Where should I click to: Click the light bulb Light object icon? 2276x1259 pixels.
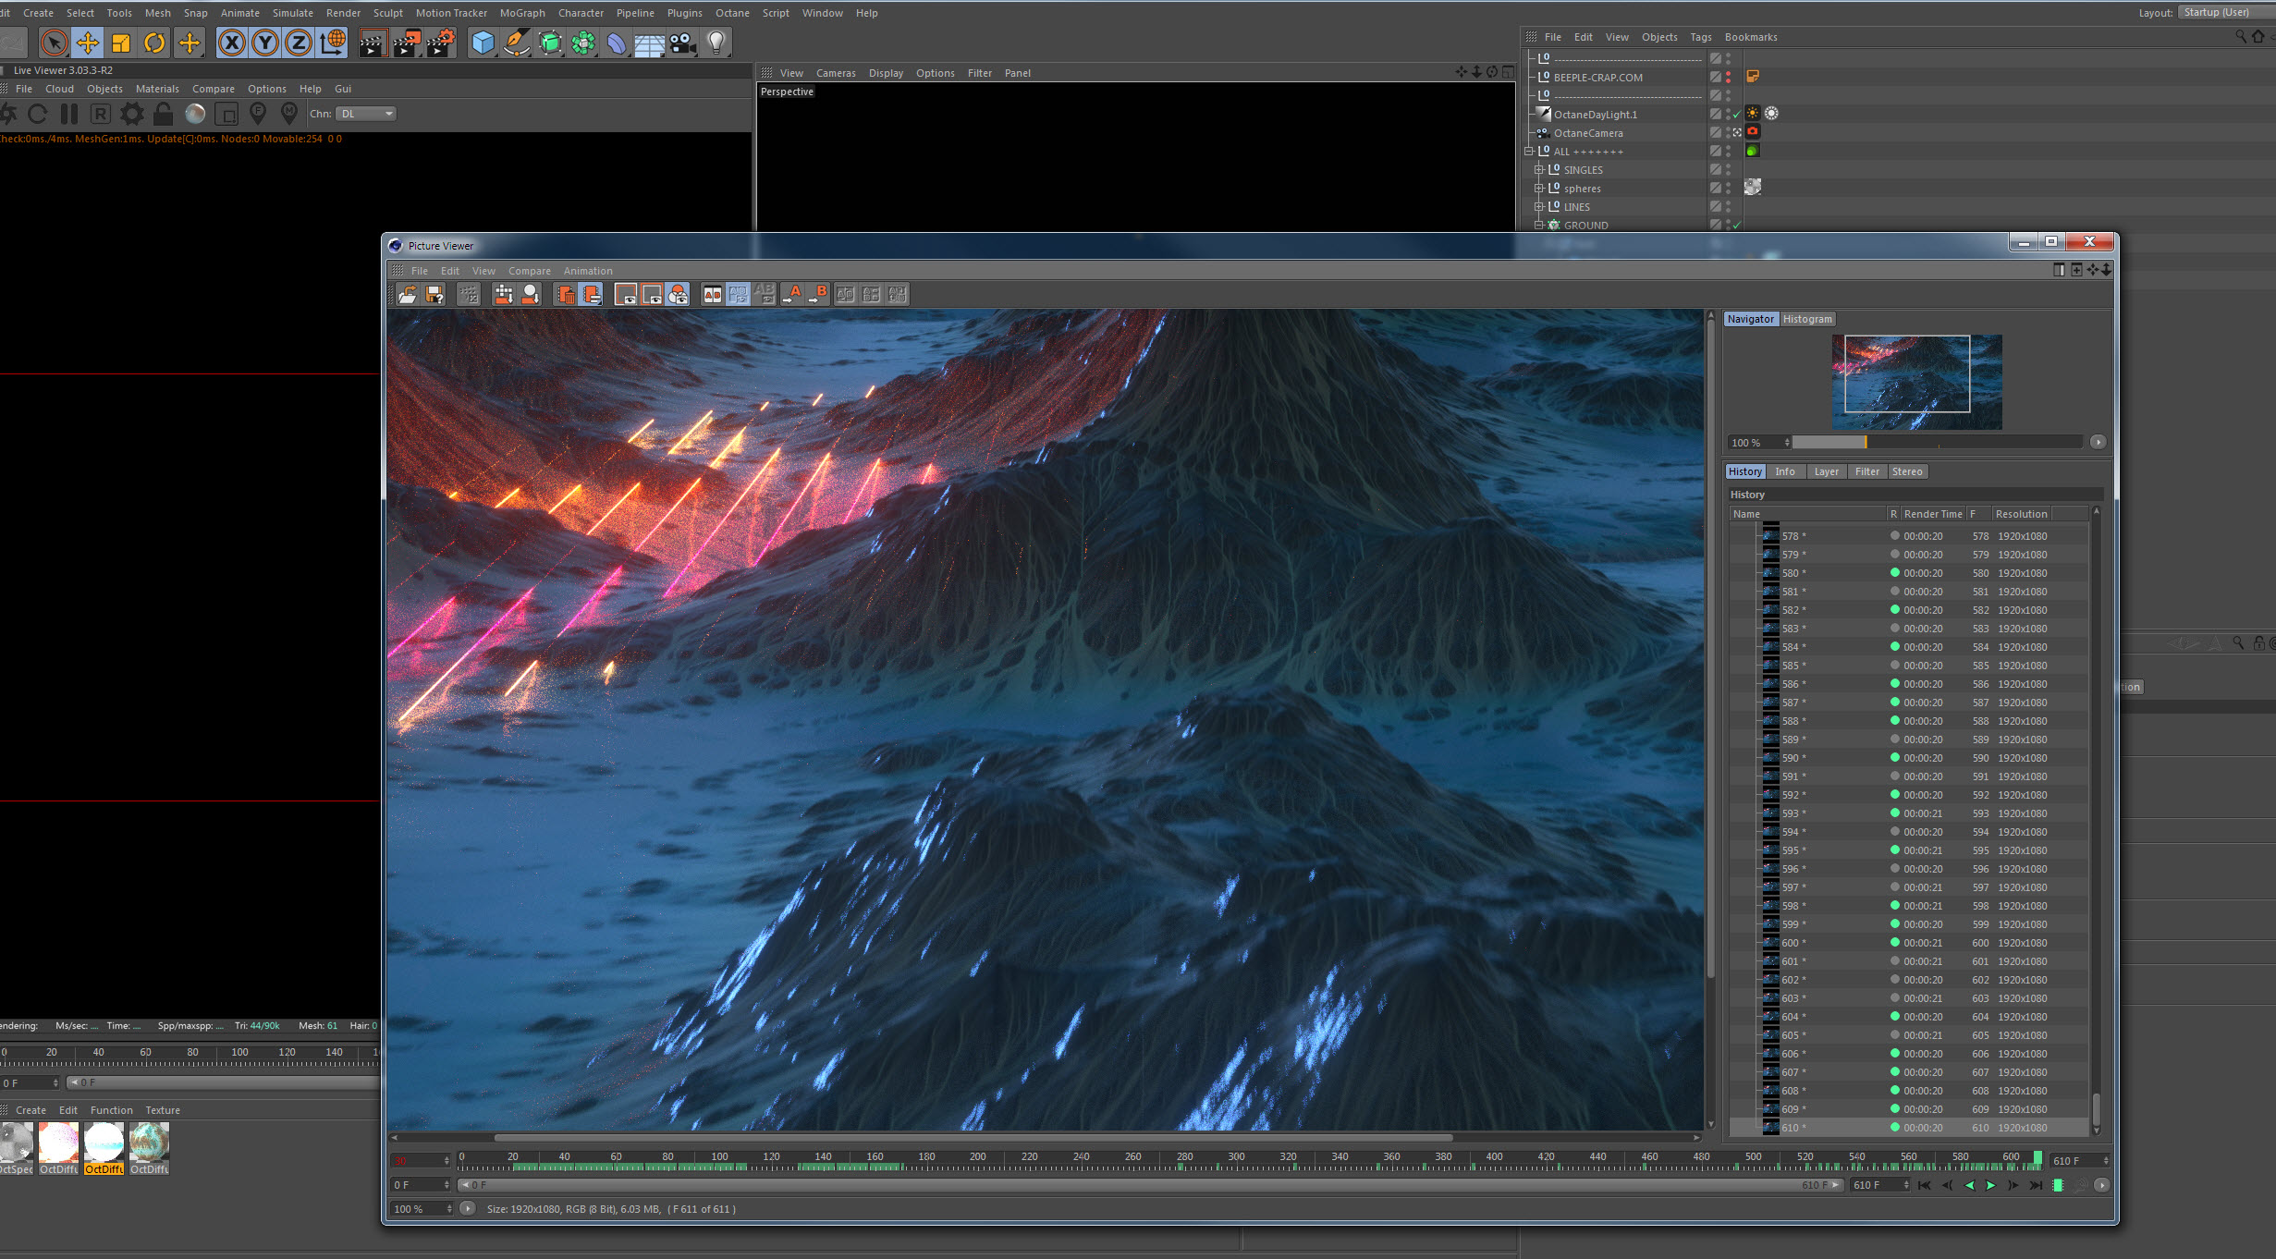pos(716,43)
